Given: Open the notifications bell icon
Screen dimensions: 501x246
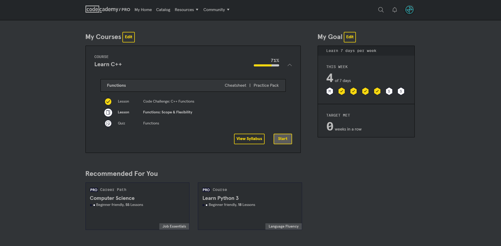Looking at the screenshot, I should point(394,10).
